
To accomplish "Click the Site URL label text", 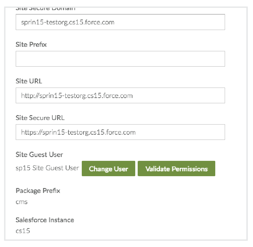I will point(29,81).
